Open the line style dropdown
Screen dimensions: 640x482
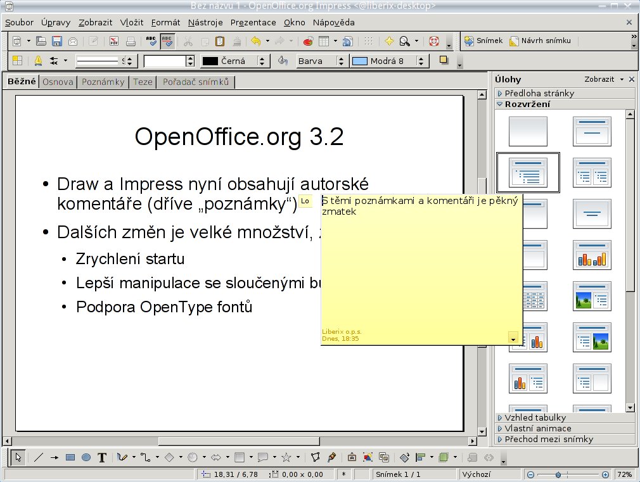(x=129, y=61)
